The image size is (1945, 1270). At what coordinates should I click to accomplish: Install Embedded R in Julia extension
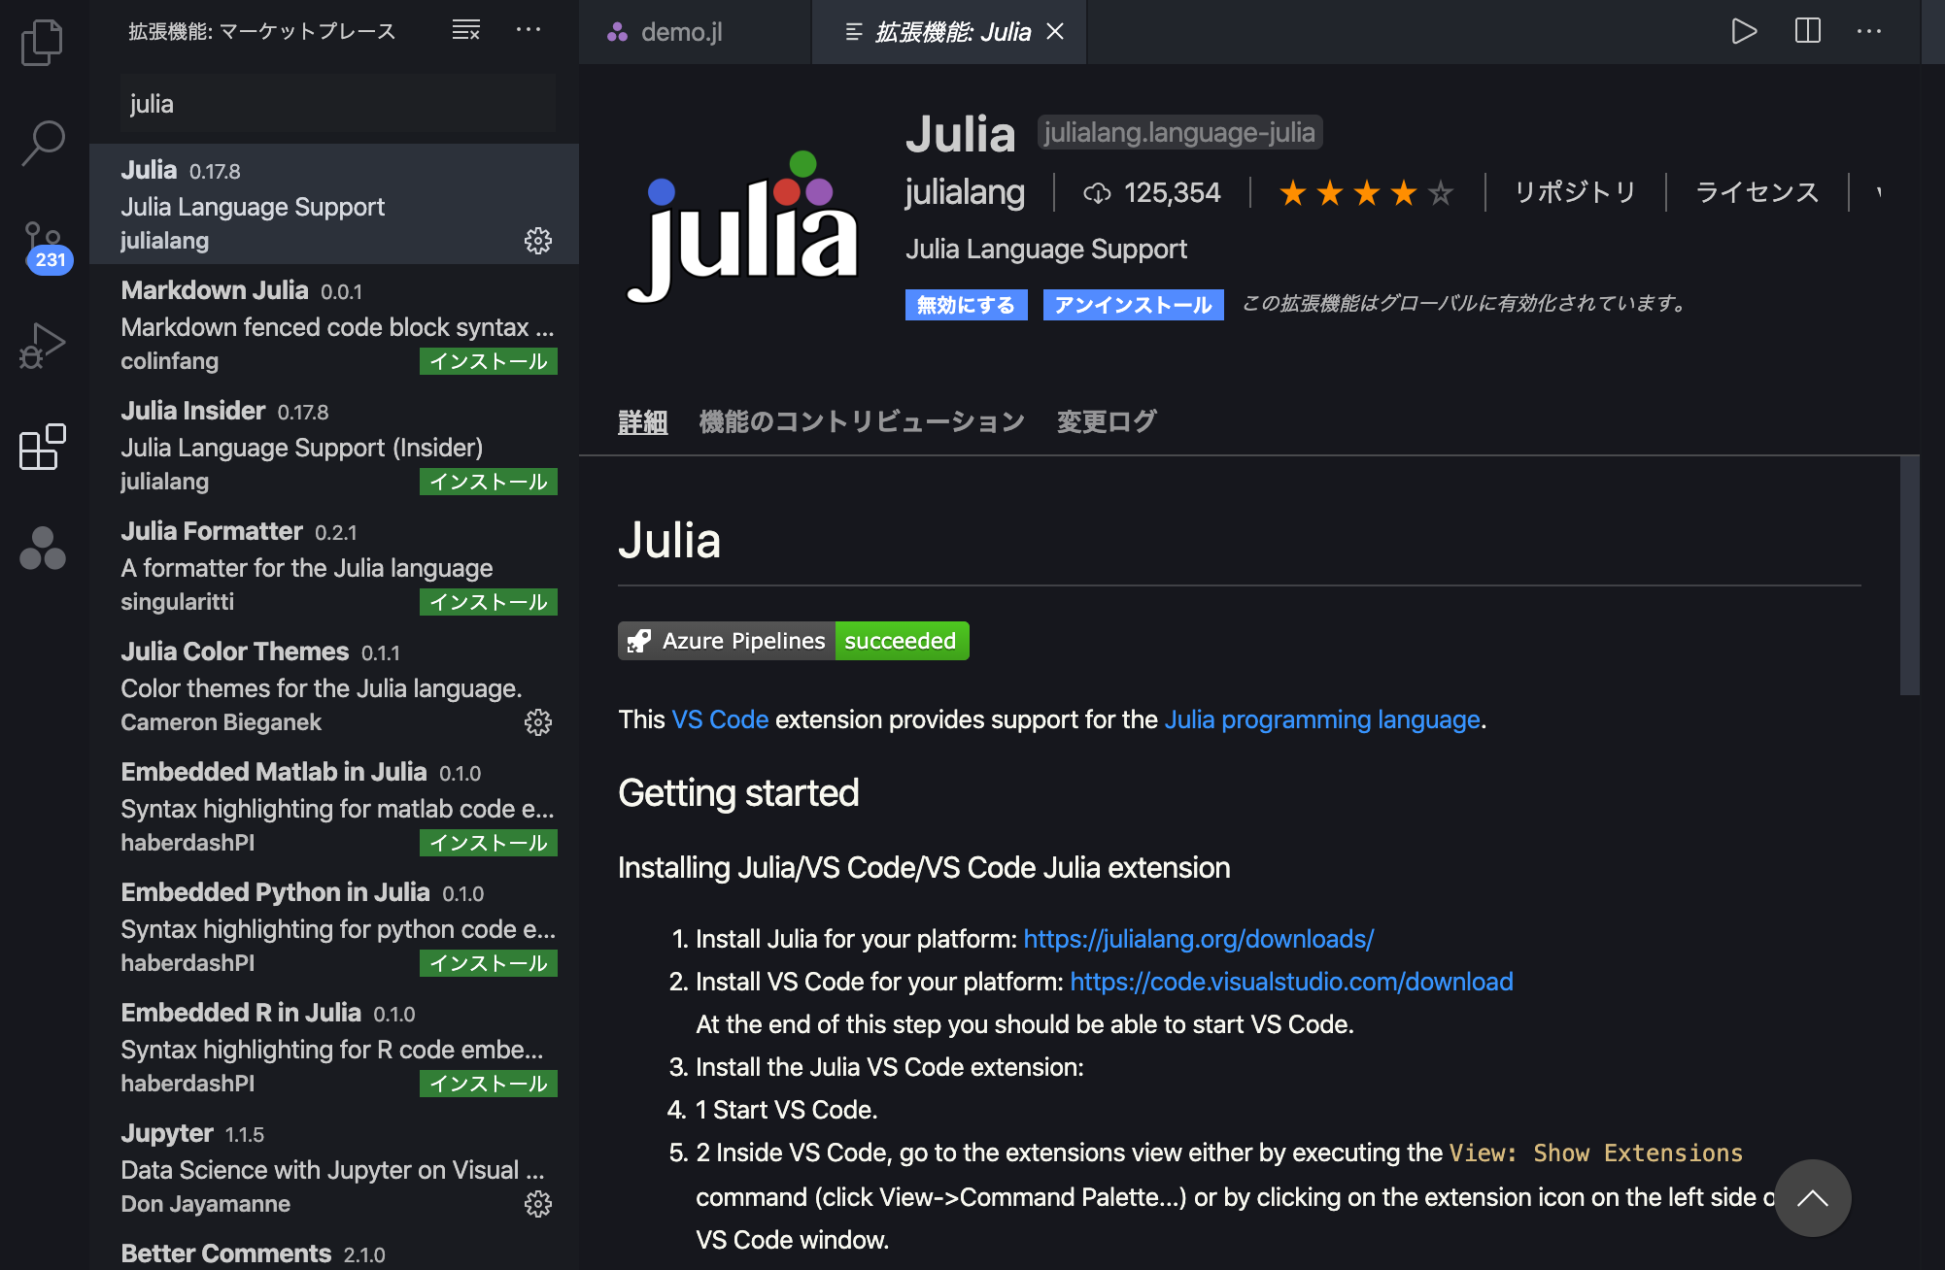pos(489,1084)
